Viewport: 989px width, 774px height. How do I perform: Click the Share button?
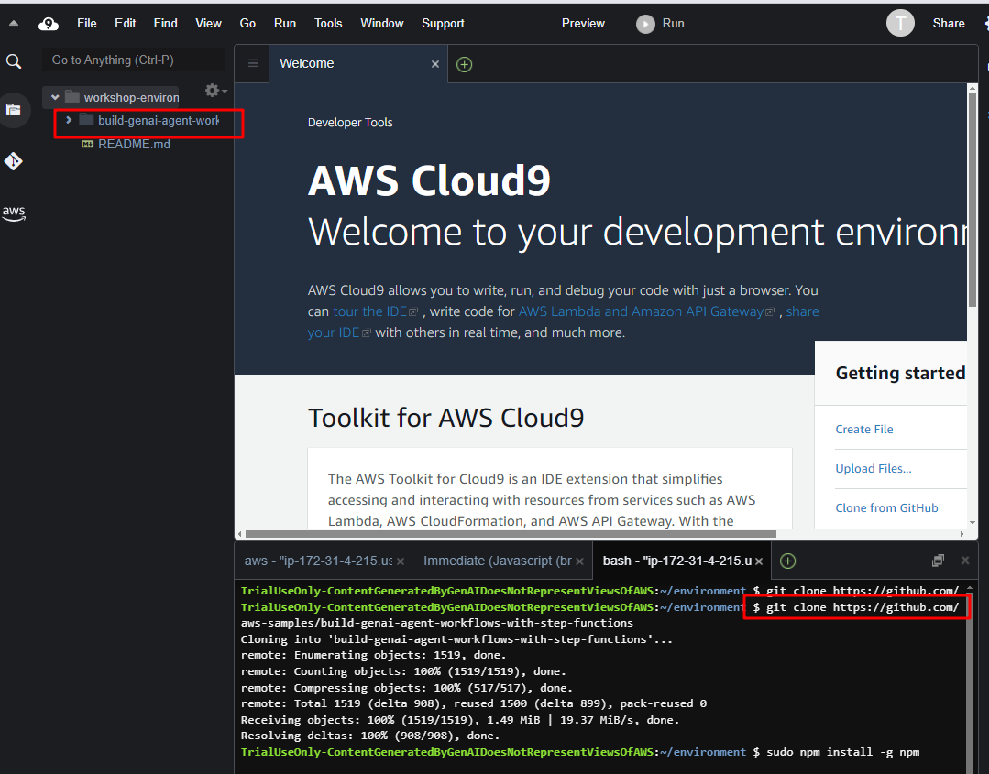(949, 23)
